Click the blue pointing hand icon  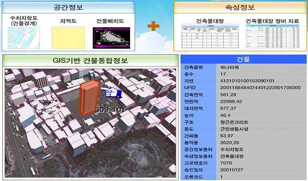(111, 92)
